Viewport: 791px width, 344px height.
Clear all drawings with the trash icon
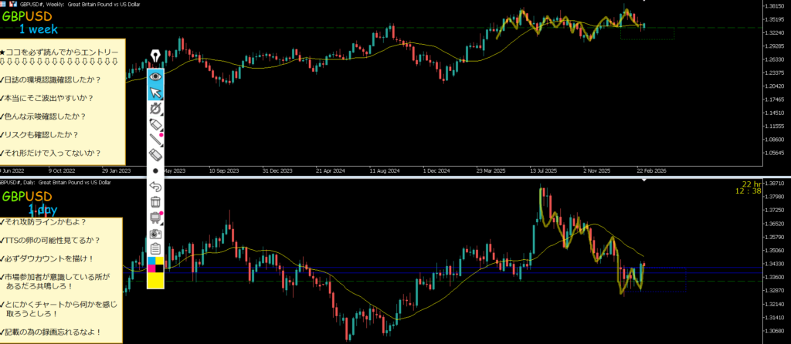tap(155, 202)
